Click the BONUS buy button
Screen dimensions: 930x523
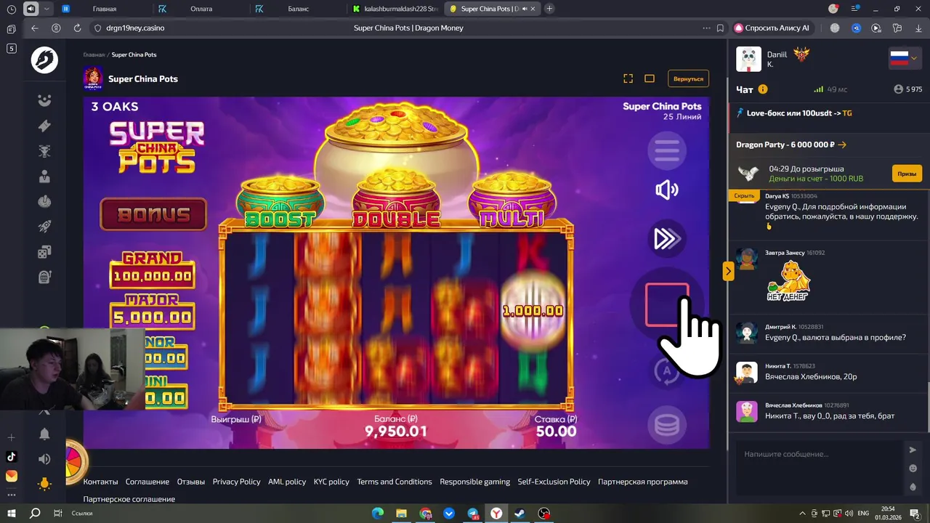153,214
